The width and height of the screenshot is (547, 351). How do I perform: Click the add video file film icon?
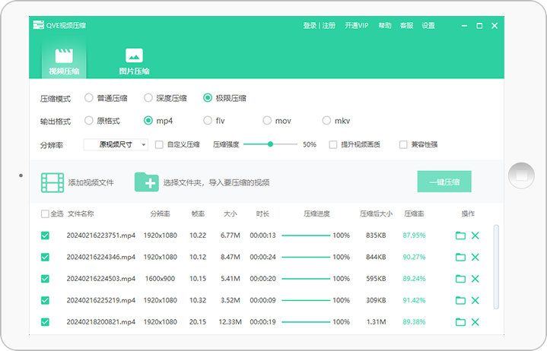click(52, 182)
